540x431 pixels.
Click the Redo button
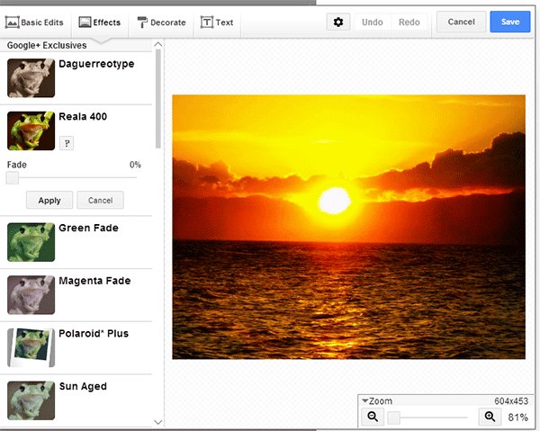pos(409,22)
